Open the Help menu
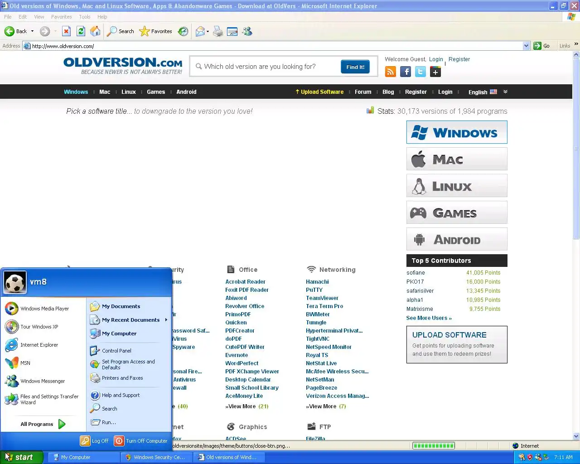Viewport: 580px width, 464px height. click(x=102, y=17)
